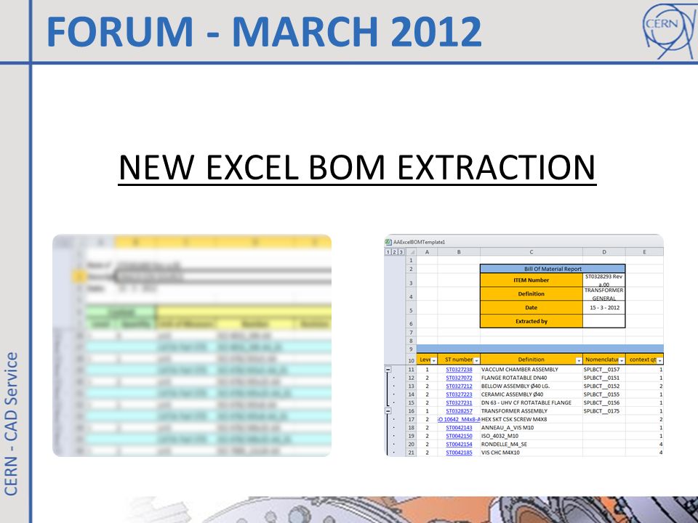
Task: Select column E header
Action: [x=644, y=252]
